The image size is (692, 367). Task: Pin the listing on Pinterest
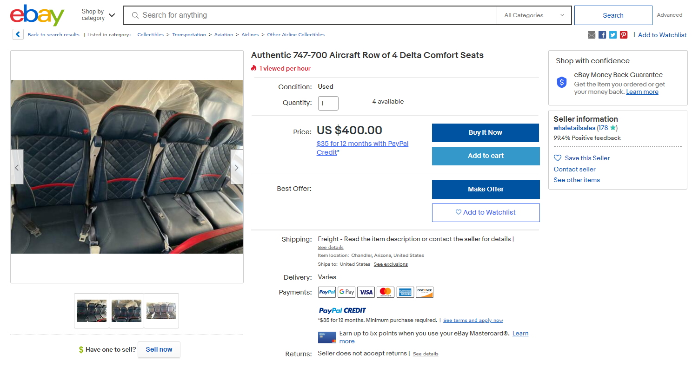623,35
